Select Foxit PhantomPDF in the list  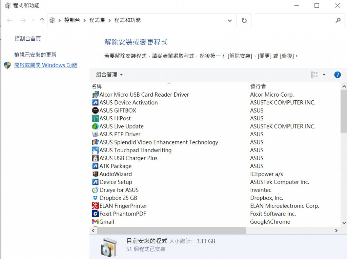click(123, 214)
